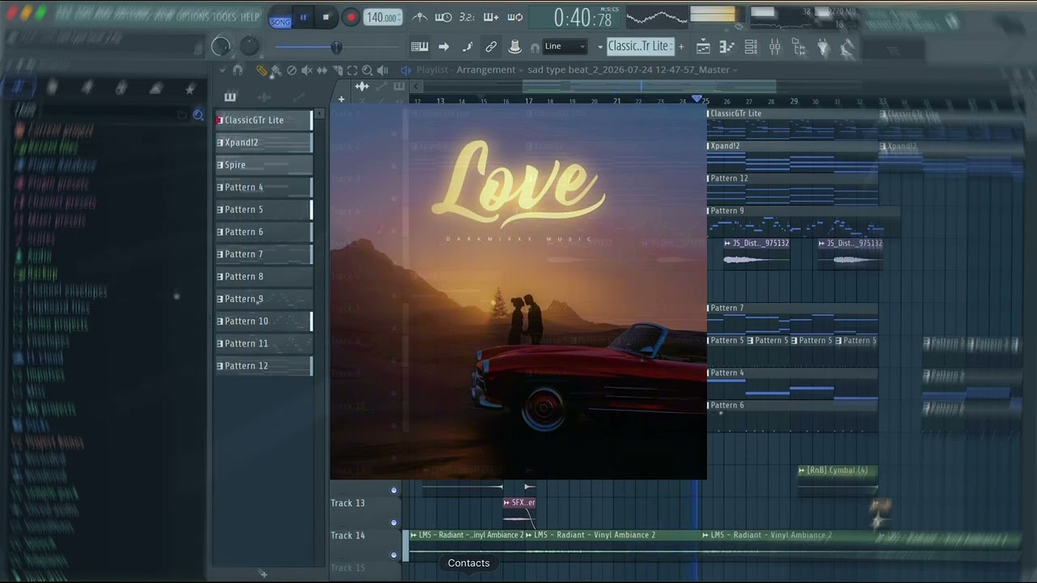
Task: Toggle the playlist snap magnet
Action: [x=237, y=70]
